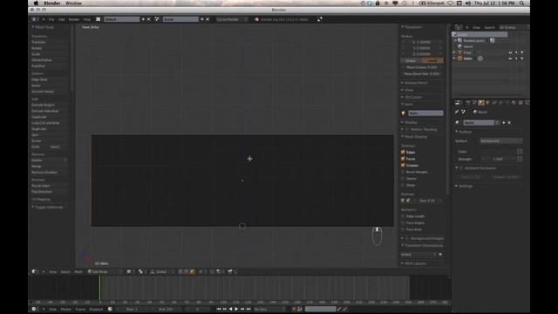Open the Edit Mode dropdown
The height and width of the screenshot is (314, 558).
(105, 271)
